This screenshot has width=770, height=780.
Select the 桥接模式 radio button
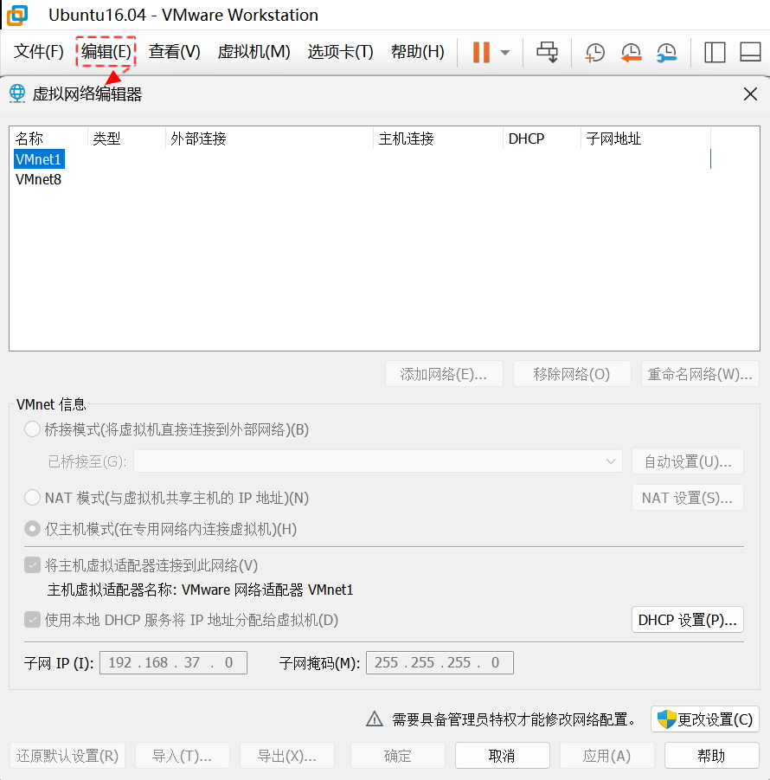pos(32,429)
